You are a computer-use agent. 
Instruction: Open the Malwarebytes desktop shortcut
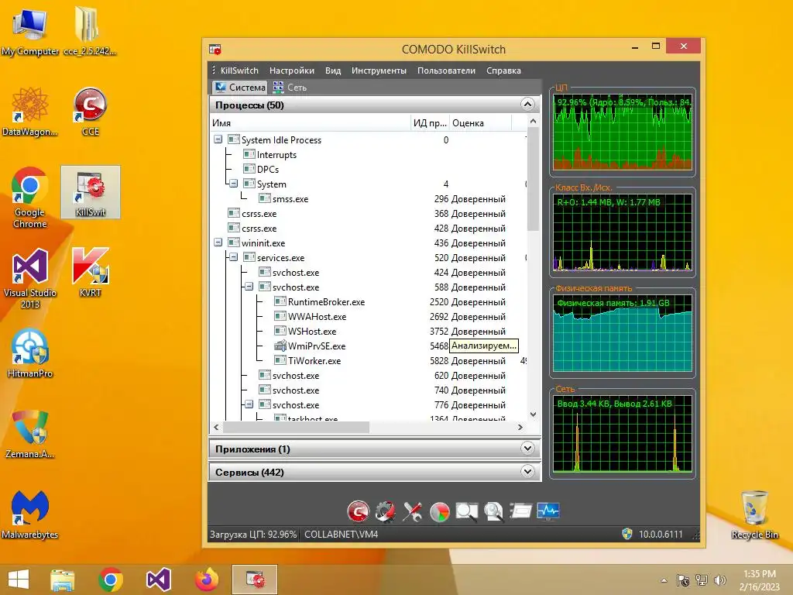pos(30,514)
